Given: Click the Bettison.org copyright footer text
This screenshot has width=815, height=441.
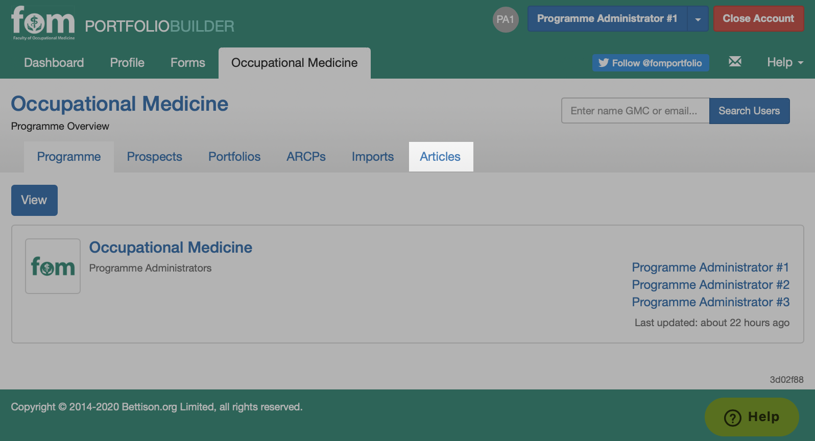Looking at the screenshot, I should (x=157, y=407).
